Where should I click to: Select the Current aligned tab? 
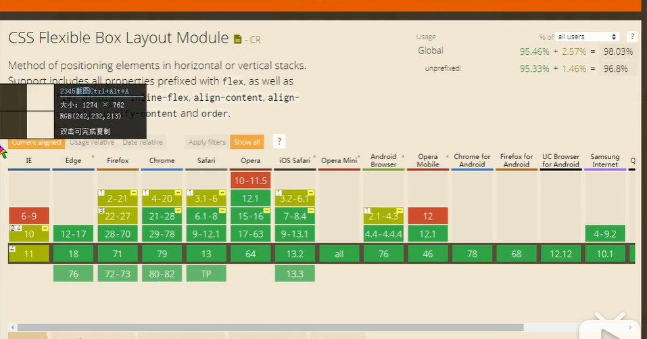(x=37, y=142)
